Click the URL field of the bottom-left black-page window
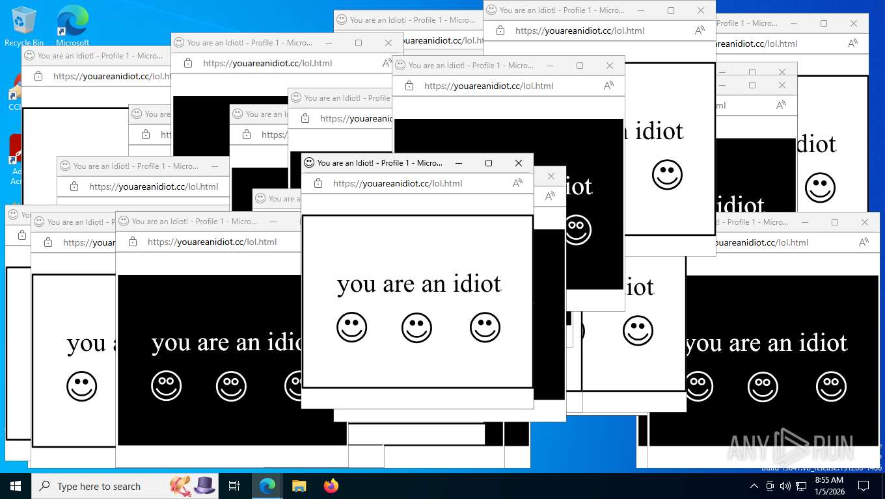 click(x=212, y=242)
